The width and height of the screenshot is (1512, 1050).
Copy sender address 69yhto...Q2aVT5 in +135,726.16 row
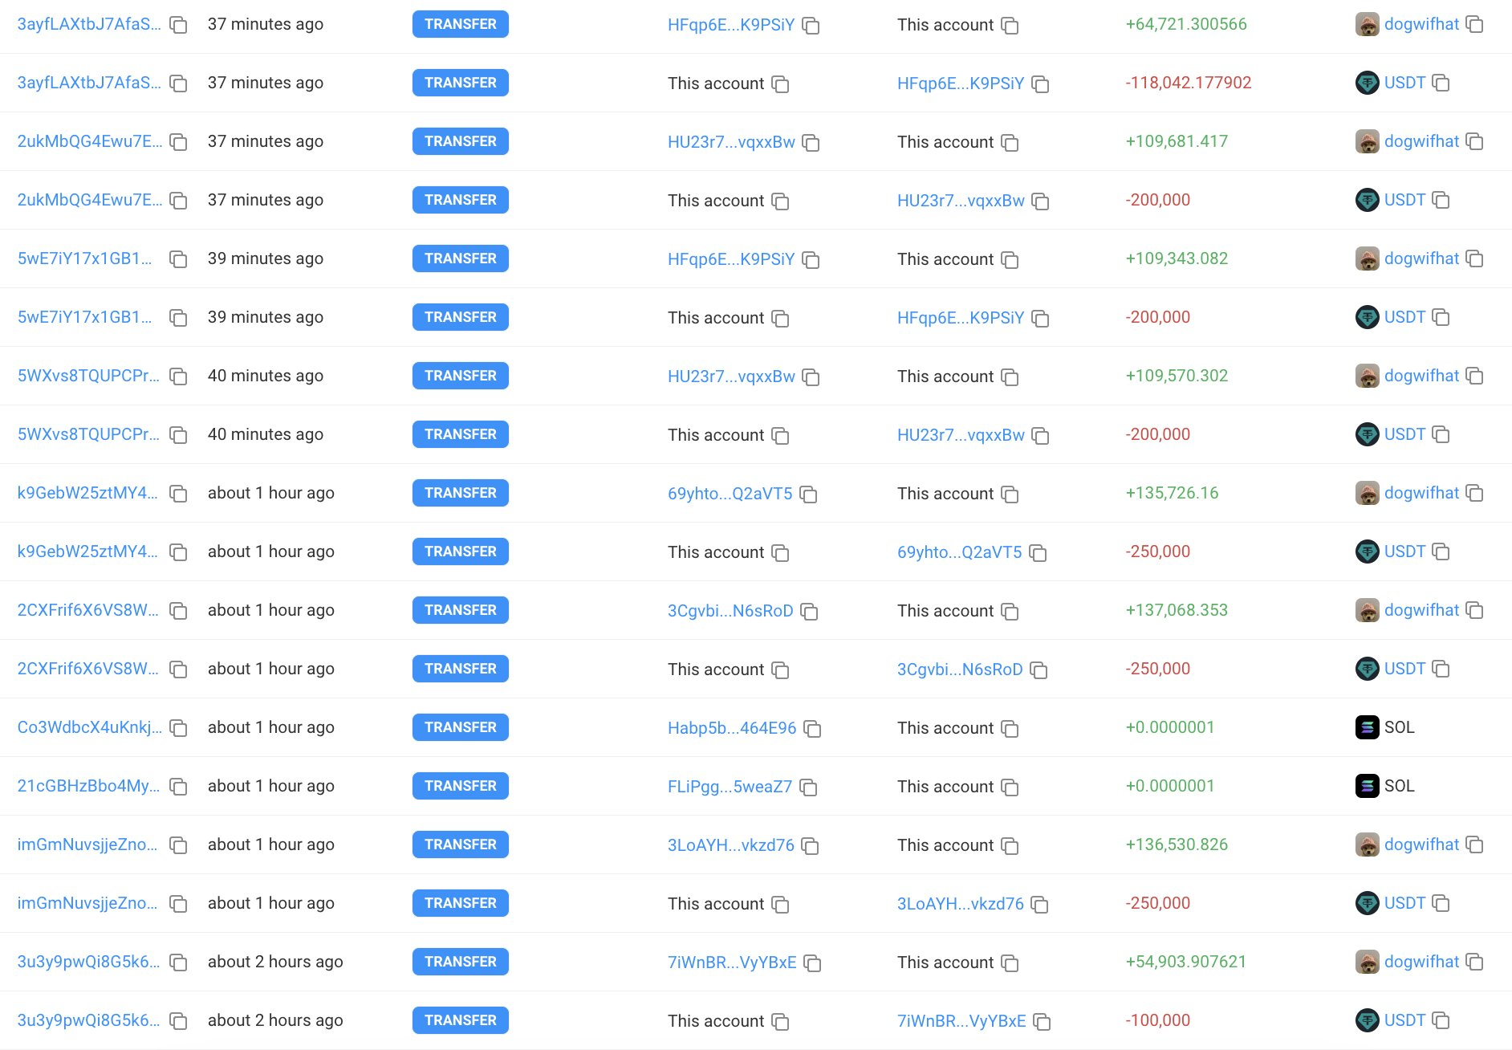(809, 494)
